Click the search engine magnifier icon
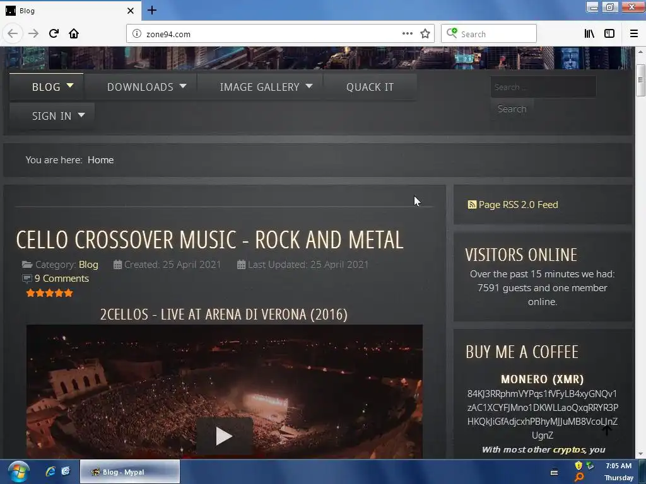The image size is (646, 484). coord(452,33)
